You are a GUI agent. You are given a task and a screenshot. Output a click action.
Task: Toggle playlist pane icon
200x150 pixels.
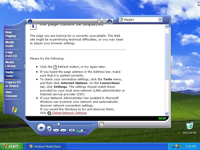(109, 21)
